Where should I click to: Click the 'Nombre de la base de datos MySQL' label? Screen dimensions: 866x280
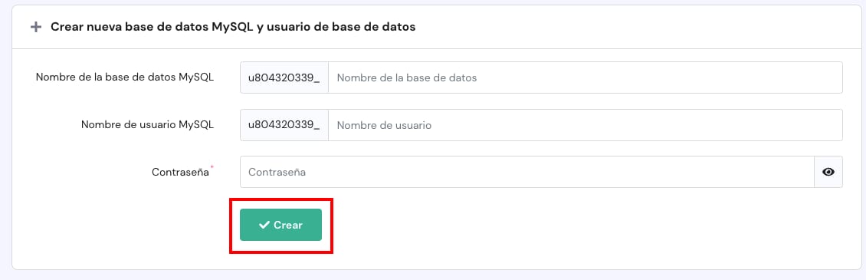(x=125, y=77)
